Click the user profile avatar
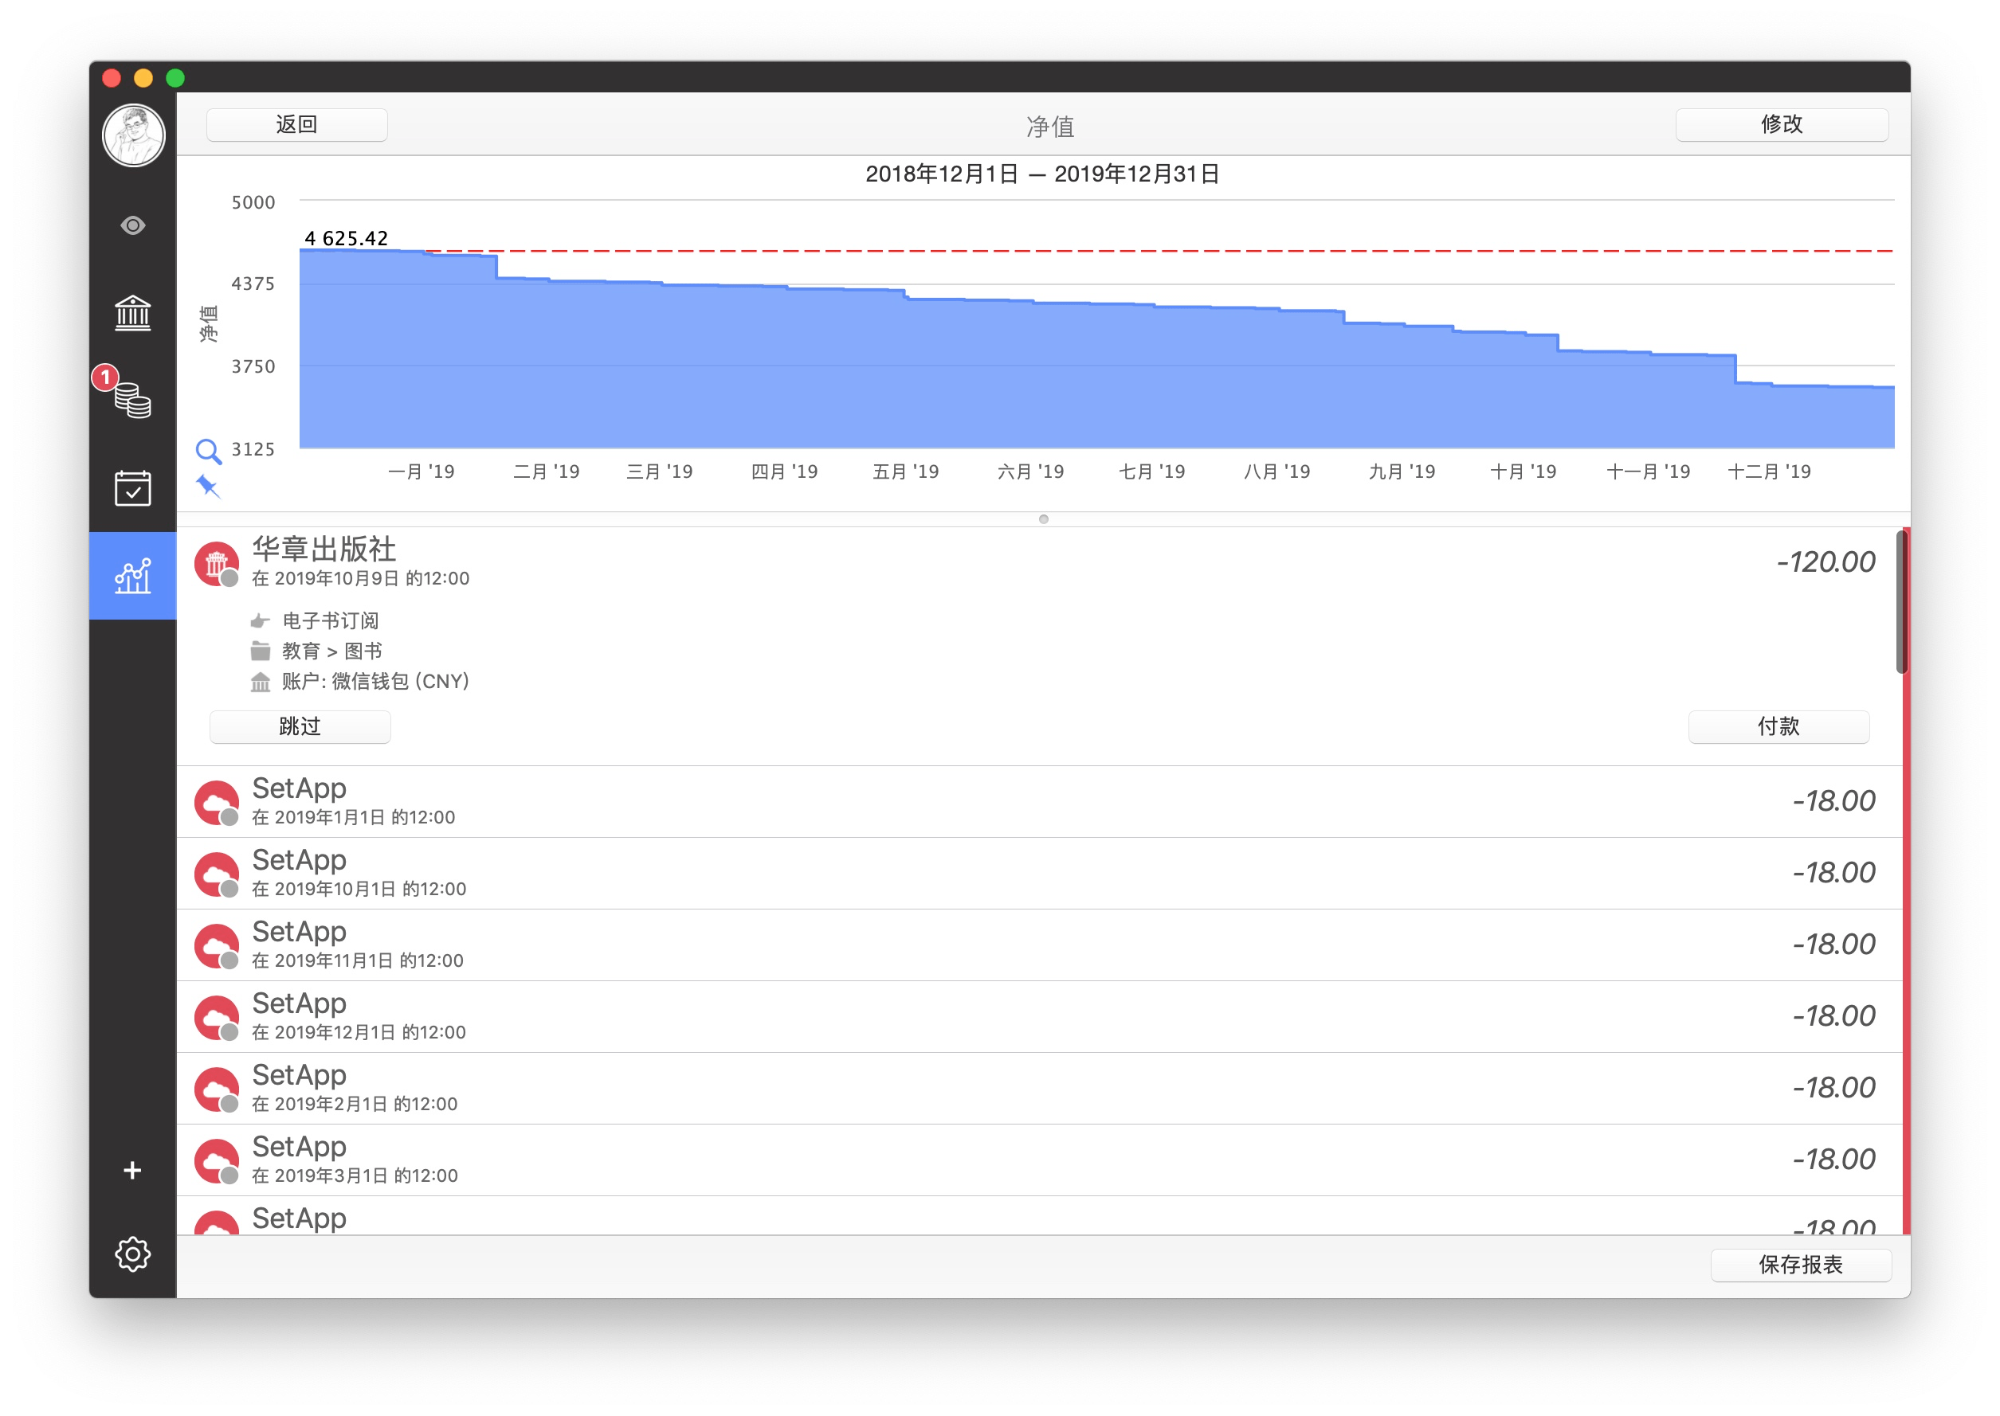 click(x=132, y=135)
